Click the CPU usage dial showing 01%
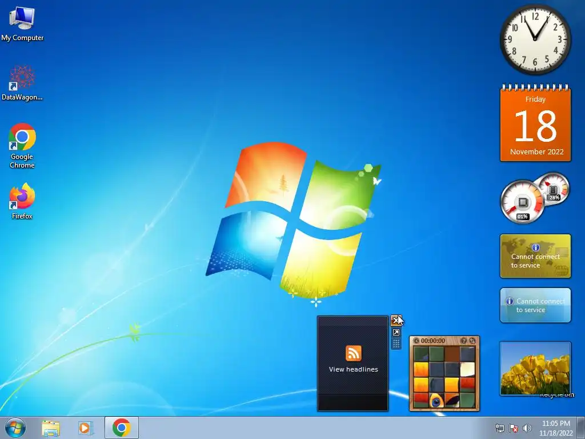The image size is (585, 439). tap(522, 202)
